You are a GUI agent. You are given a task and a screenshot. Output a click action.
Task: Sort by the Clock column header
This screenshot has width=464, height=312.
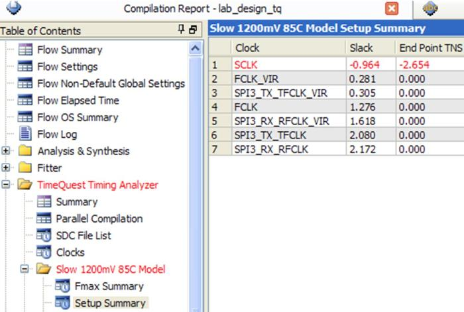point(289,48)
